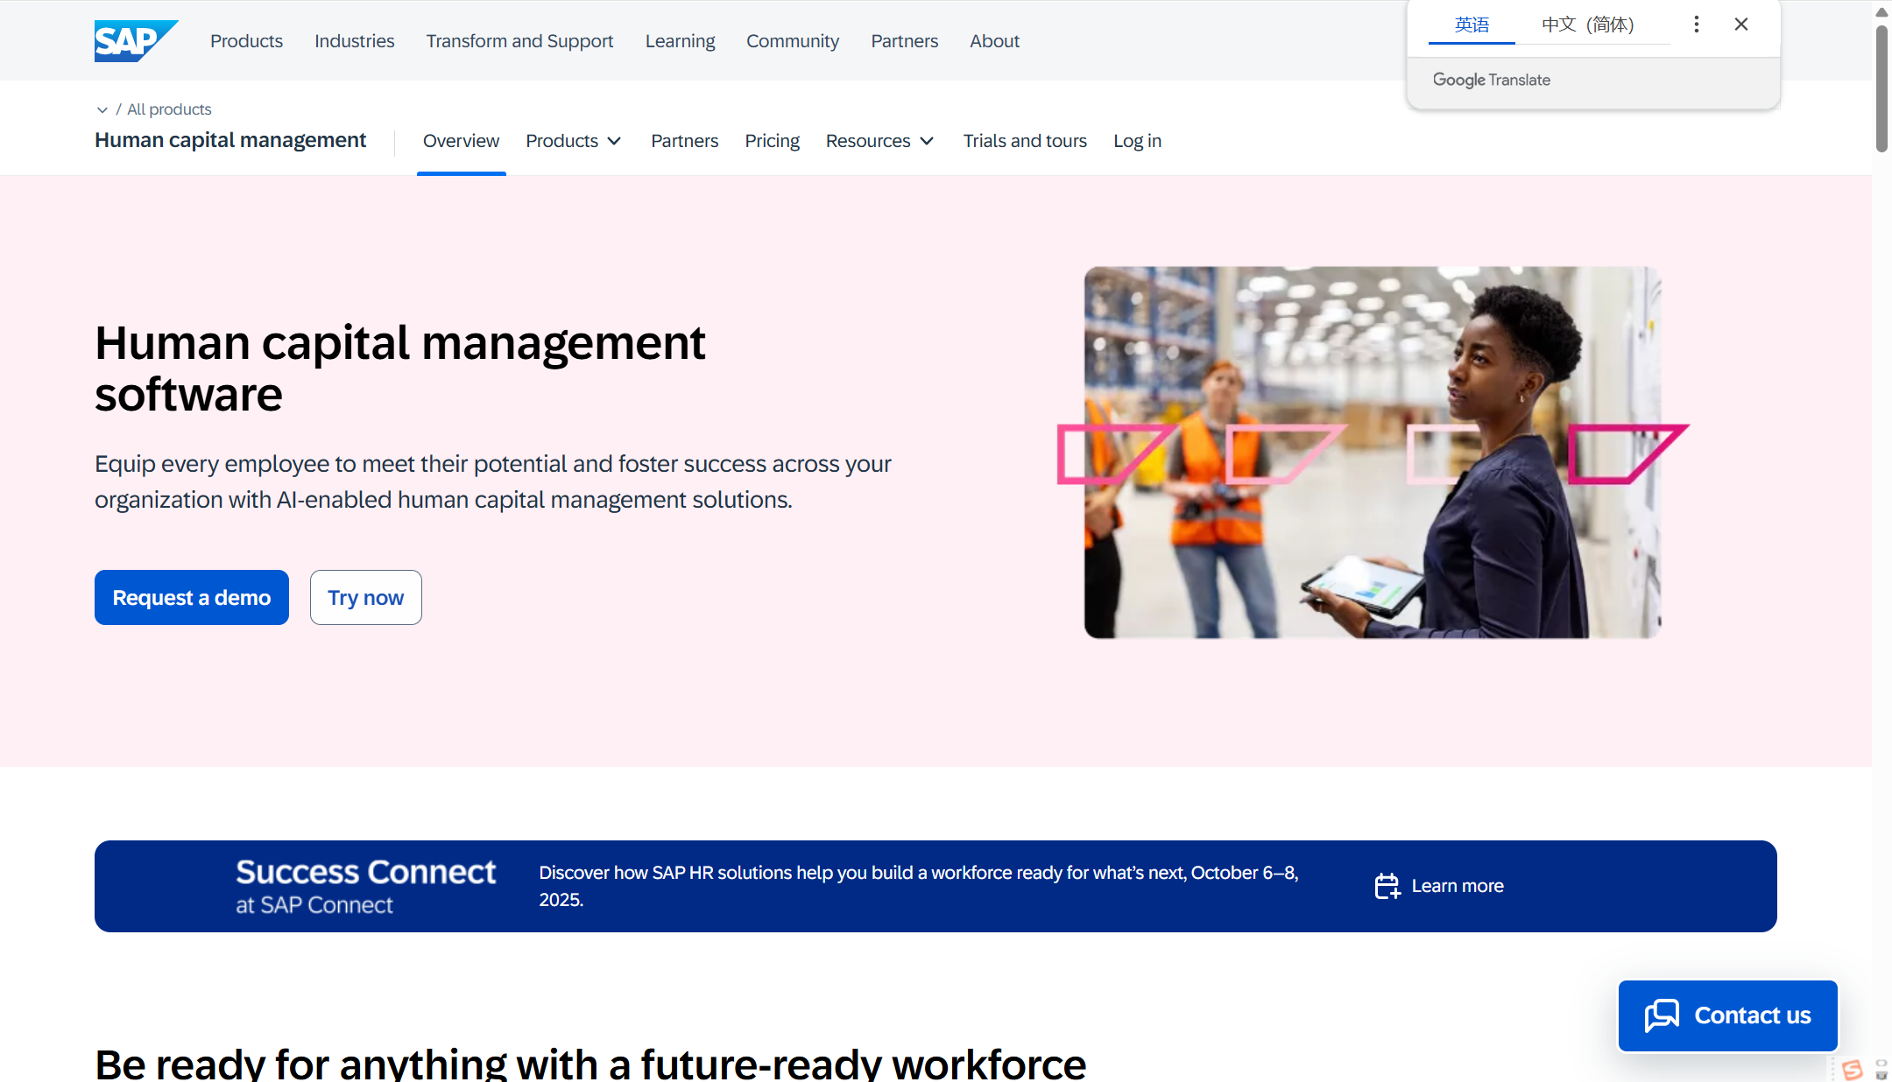Open the Pricing link
Viewport: 1892px width, 1082px height.
click(x=772, y=141)
